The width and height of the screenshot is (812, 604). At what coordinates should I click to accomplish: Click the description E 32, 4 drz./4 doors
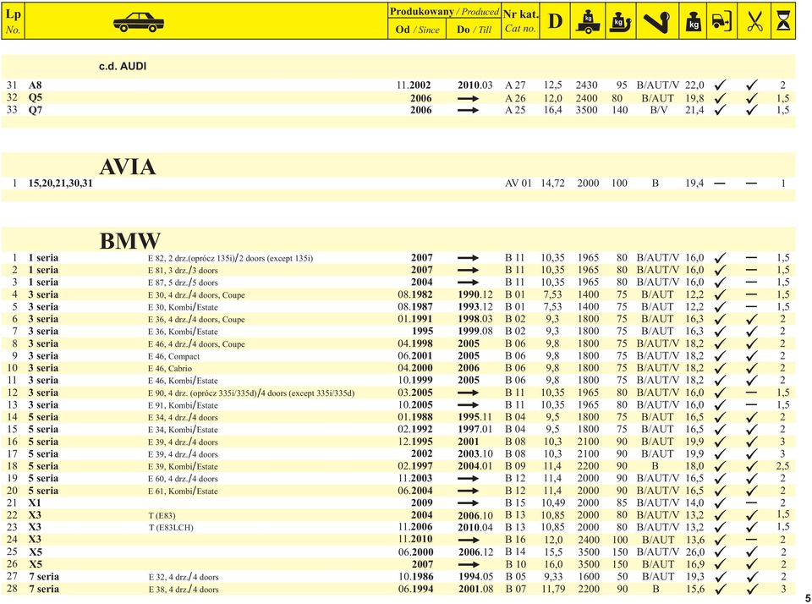click(x=184, y=577)
